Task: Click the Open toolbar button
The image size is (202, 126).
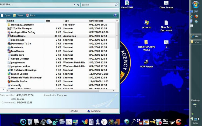Action: [x=6, y=15]
